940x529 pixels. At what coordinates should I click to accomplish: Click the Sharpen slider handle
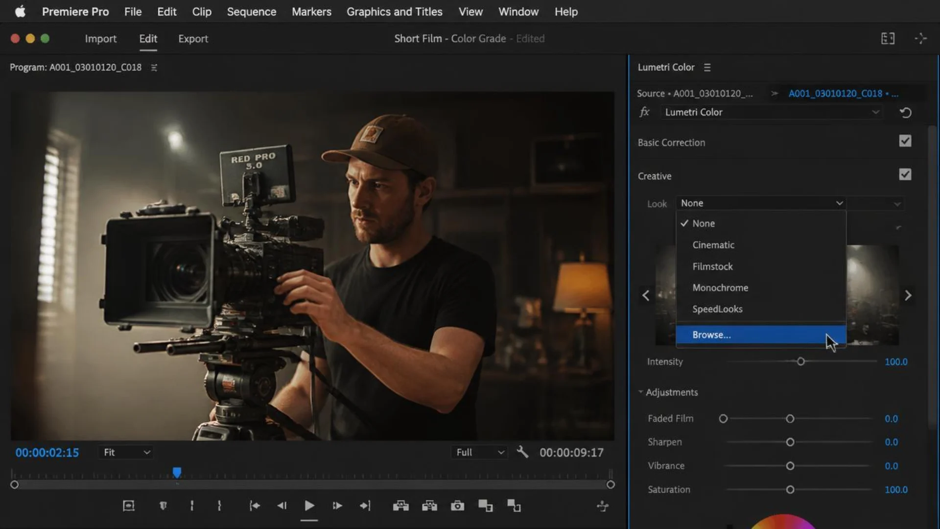click(790, 442)
